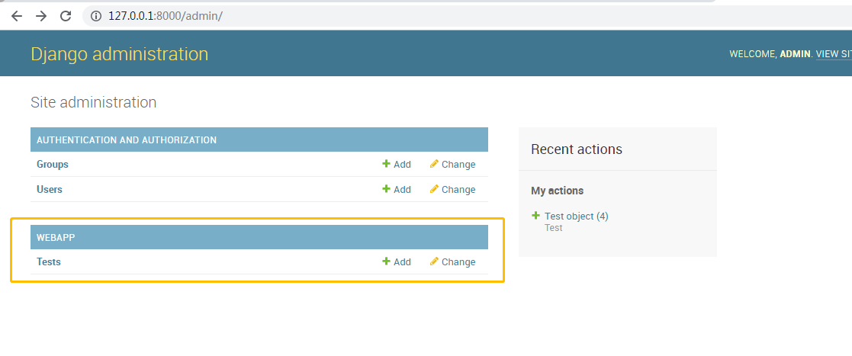Open the Groups model list

[52, 165]
